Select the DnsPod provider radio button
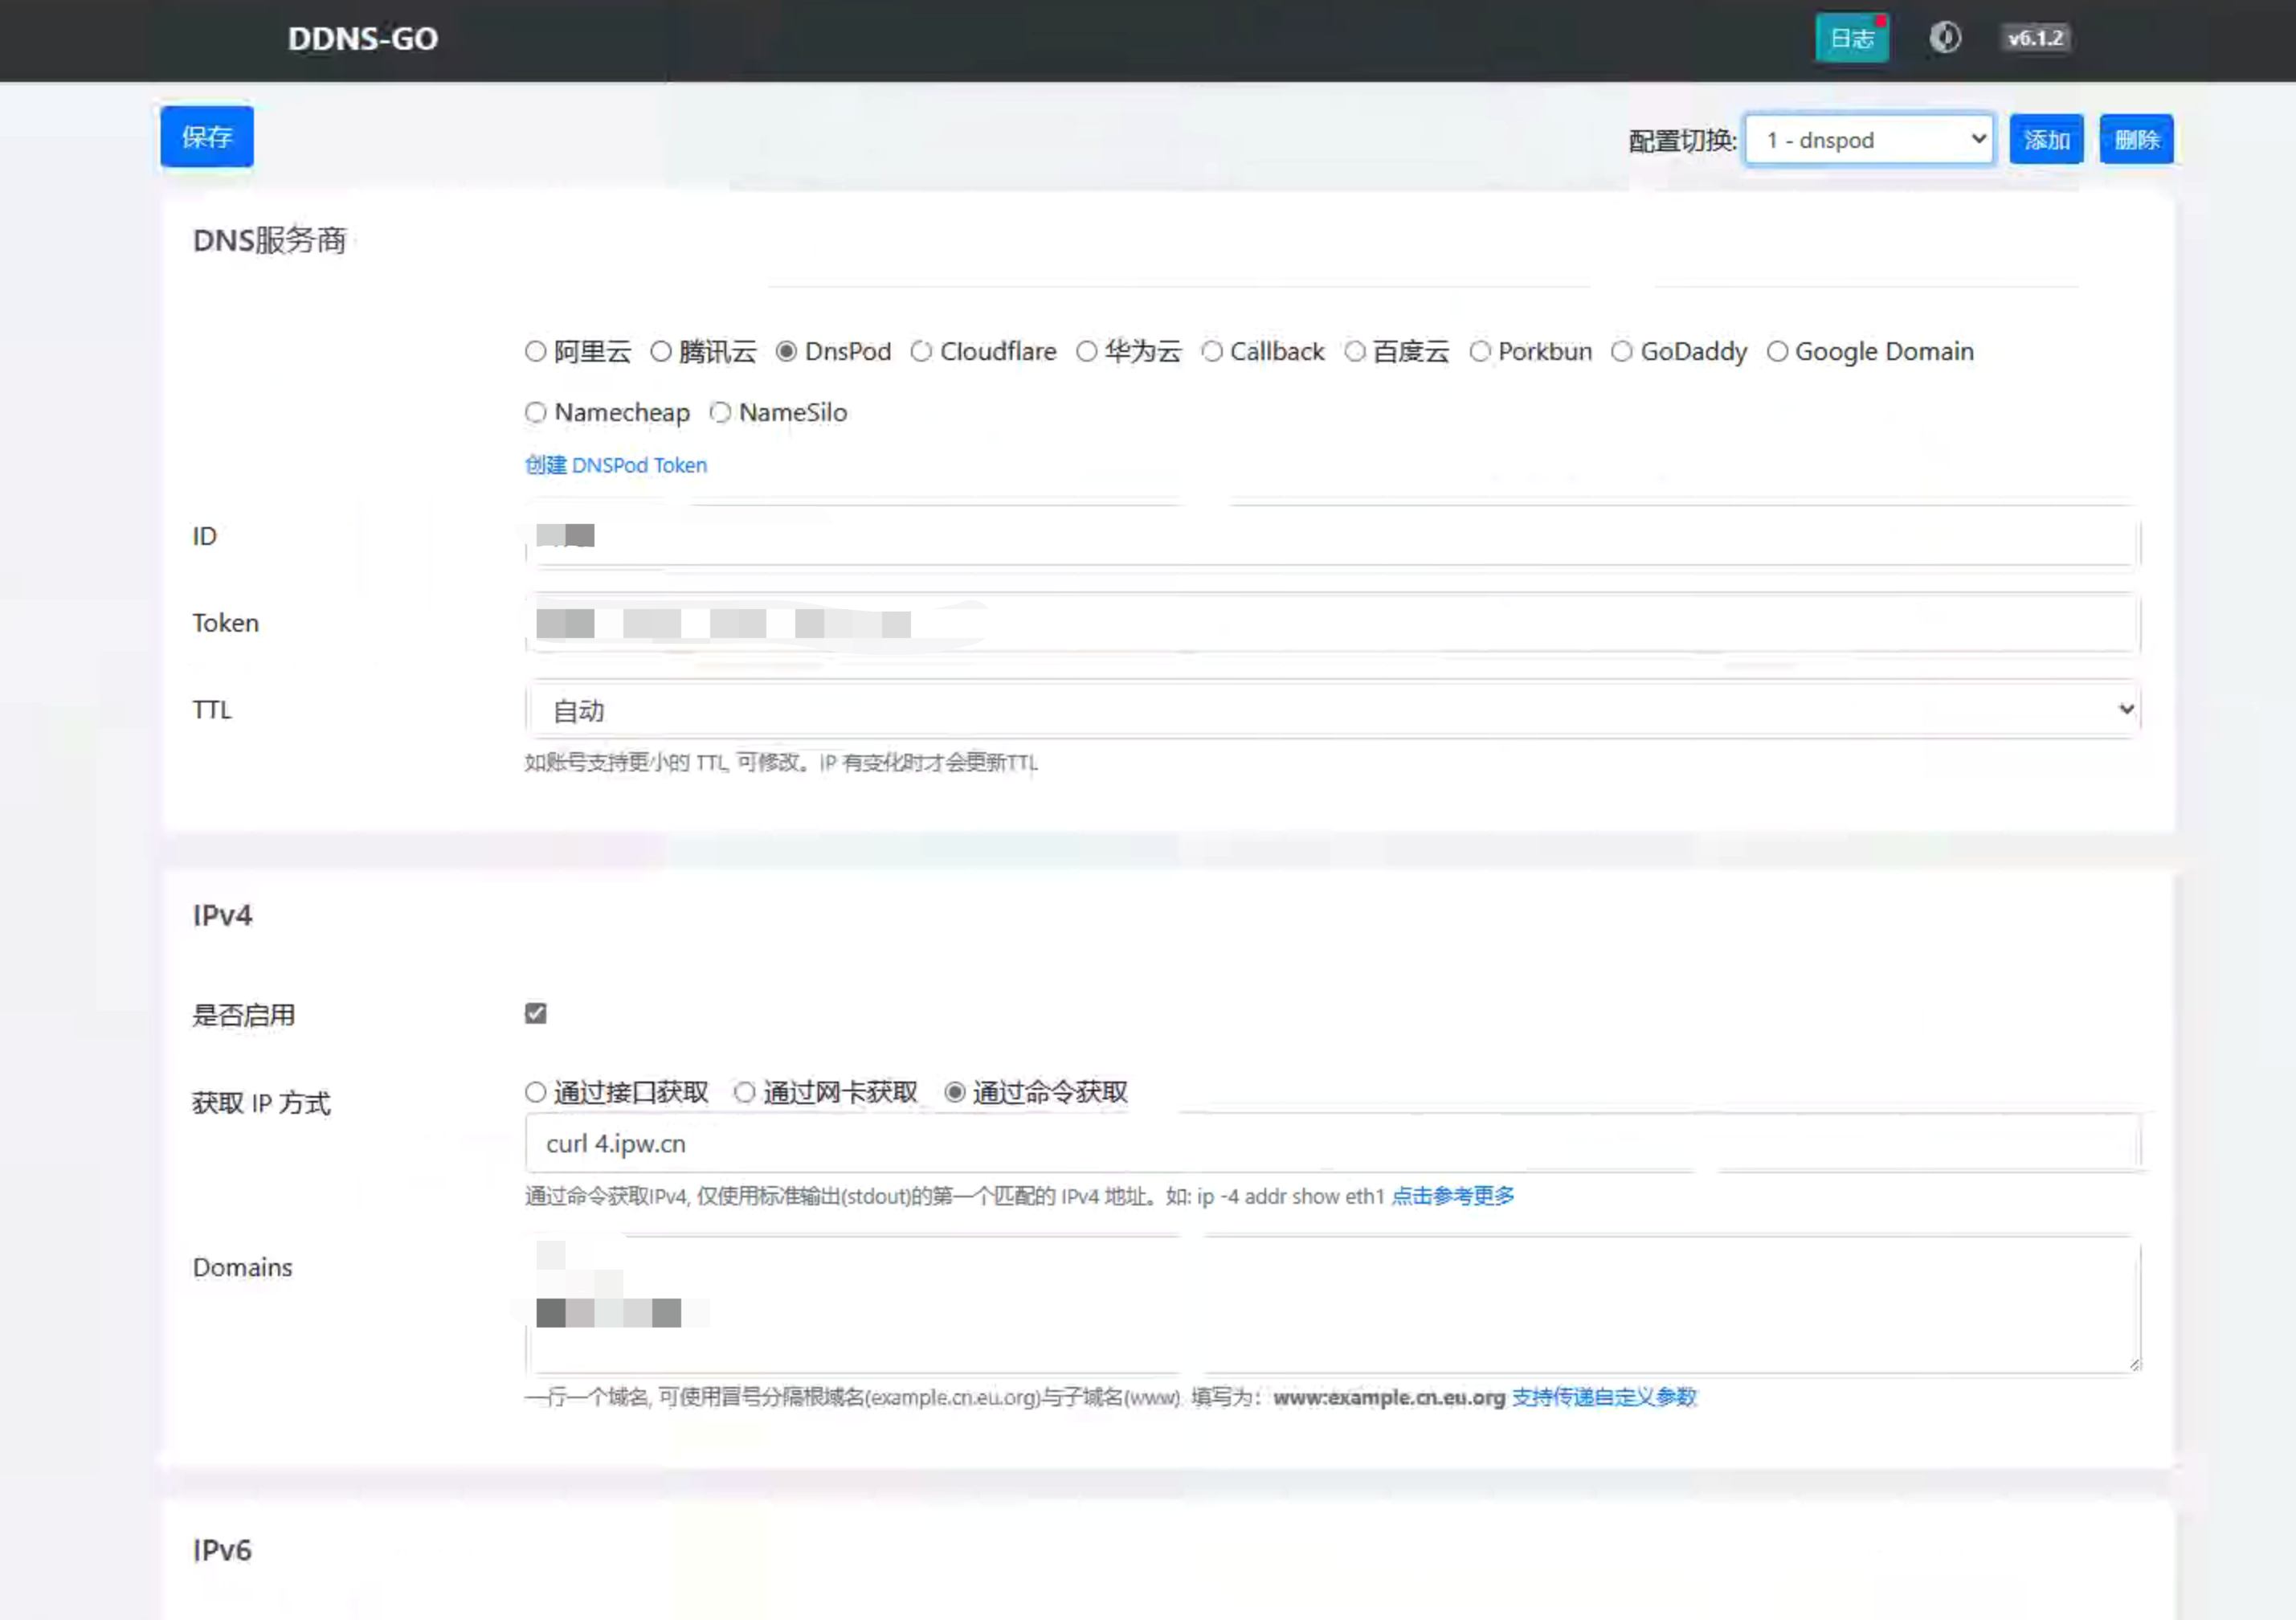This screenshot has height=1620, width=2296. pos(786,351)
